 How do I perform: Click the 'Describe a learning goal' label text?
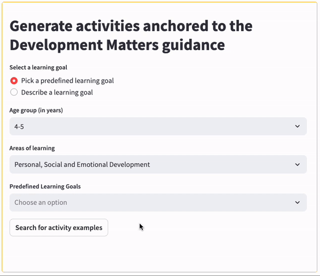pos(57,92)
